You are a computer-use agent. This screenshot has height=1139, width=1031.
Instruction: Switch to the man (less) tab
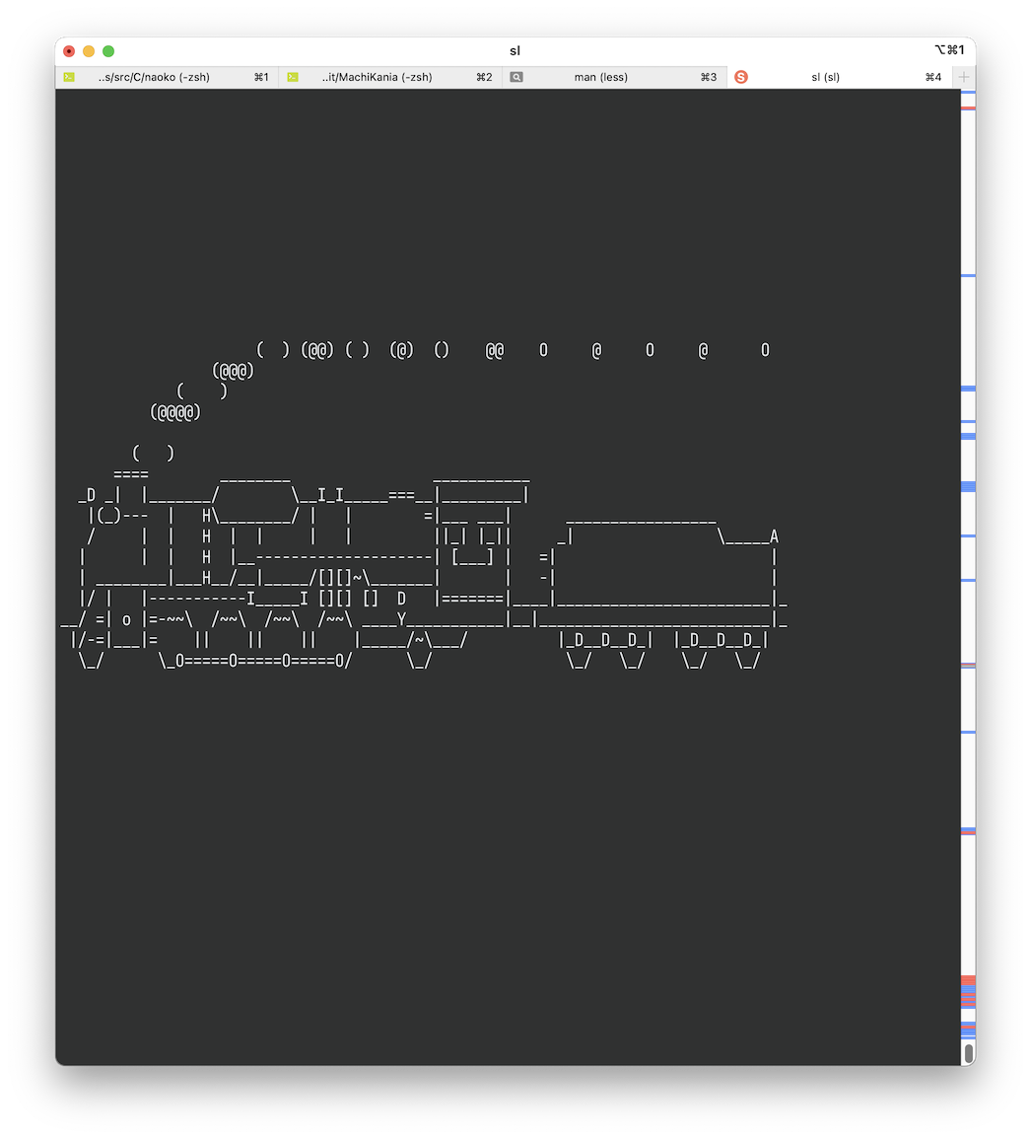[601, 76]
